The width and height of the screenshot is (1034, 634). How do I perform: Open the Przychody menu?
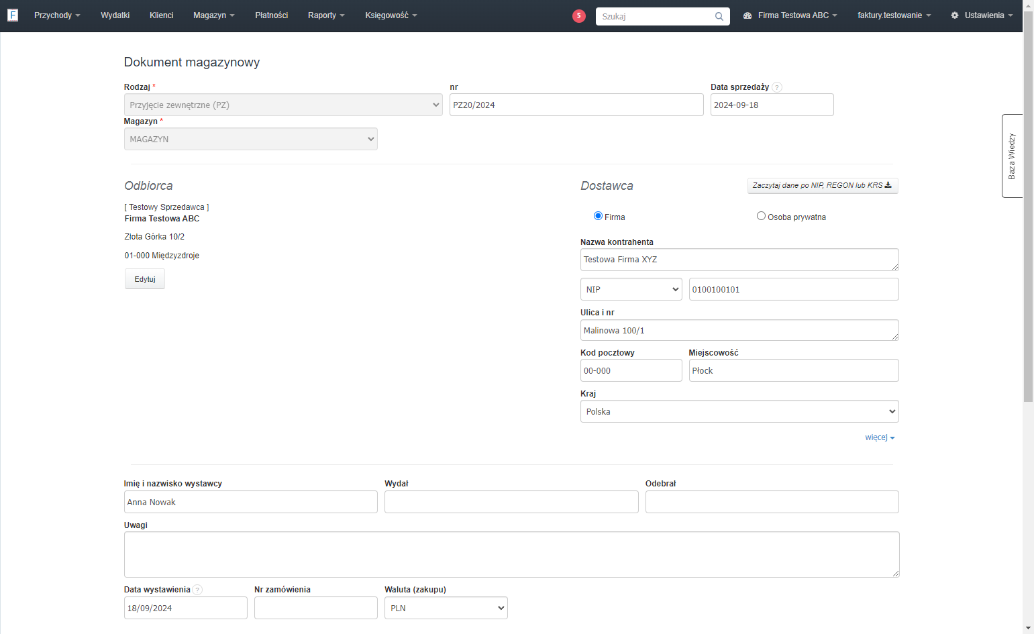[57, 15]
